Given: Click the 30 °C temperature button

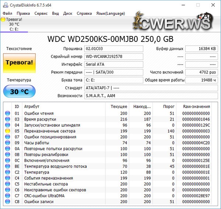Looking at the screenshot, I should 19,91.
